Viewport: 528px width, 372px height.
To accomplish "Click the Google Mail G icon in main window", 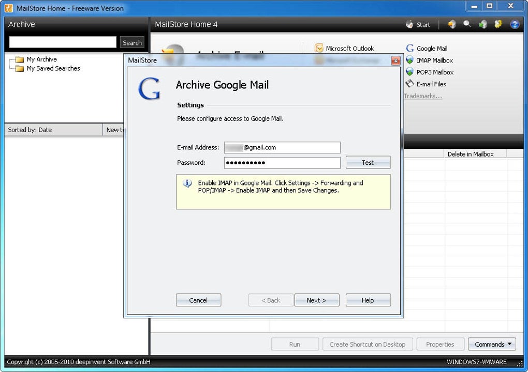I will [x=409, y=48].
